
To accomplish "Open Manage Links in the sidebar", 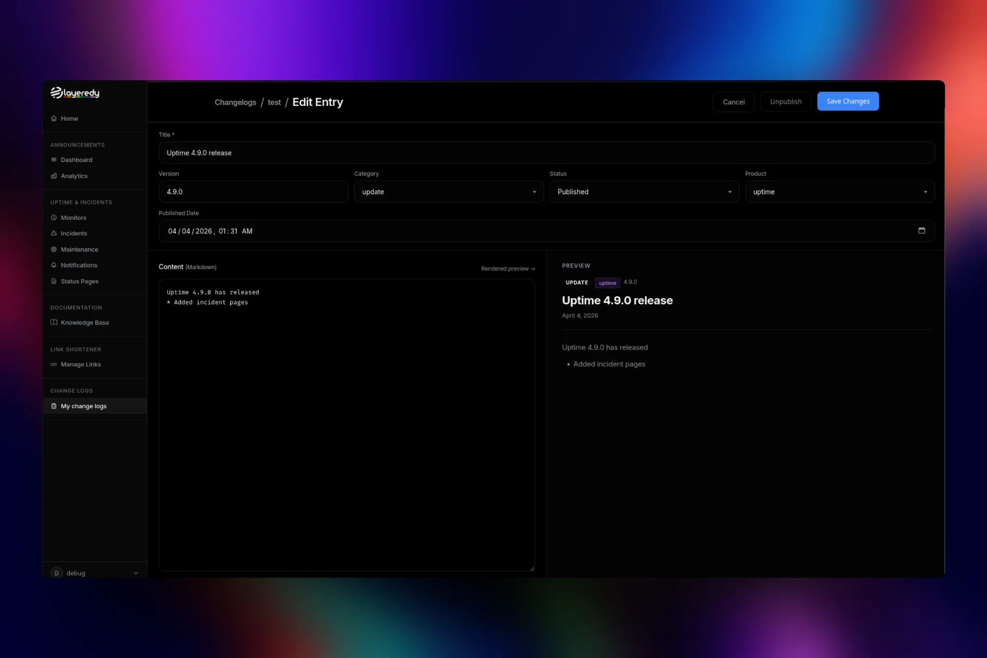I will click(x=81, y=364).
